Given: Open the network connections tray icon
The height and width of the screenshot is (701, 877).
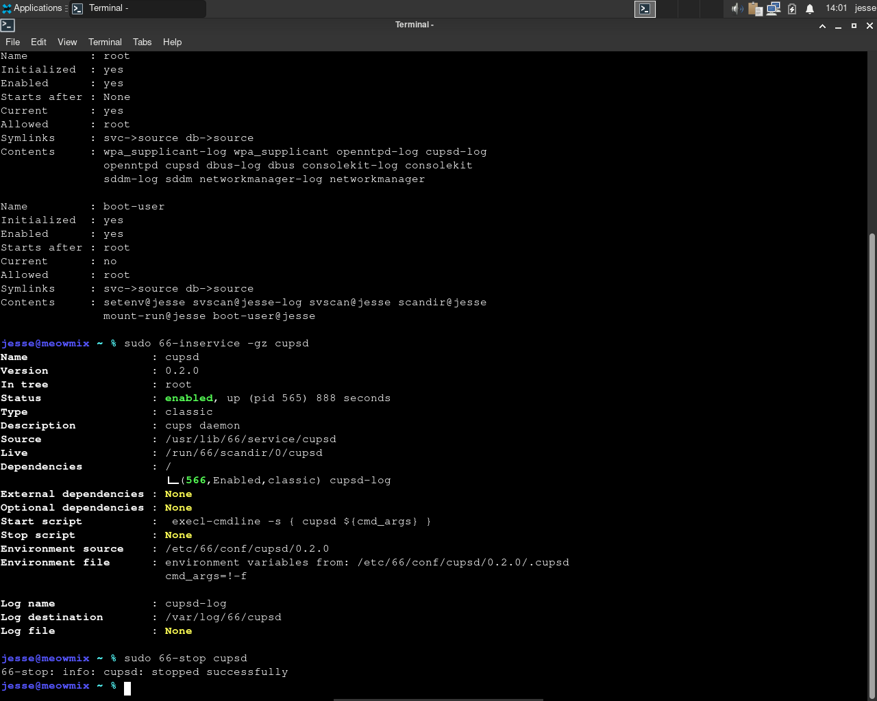Looking at the screenshot, I should pyautogui.click(x=774, y=8).
